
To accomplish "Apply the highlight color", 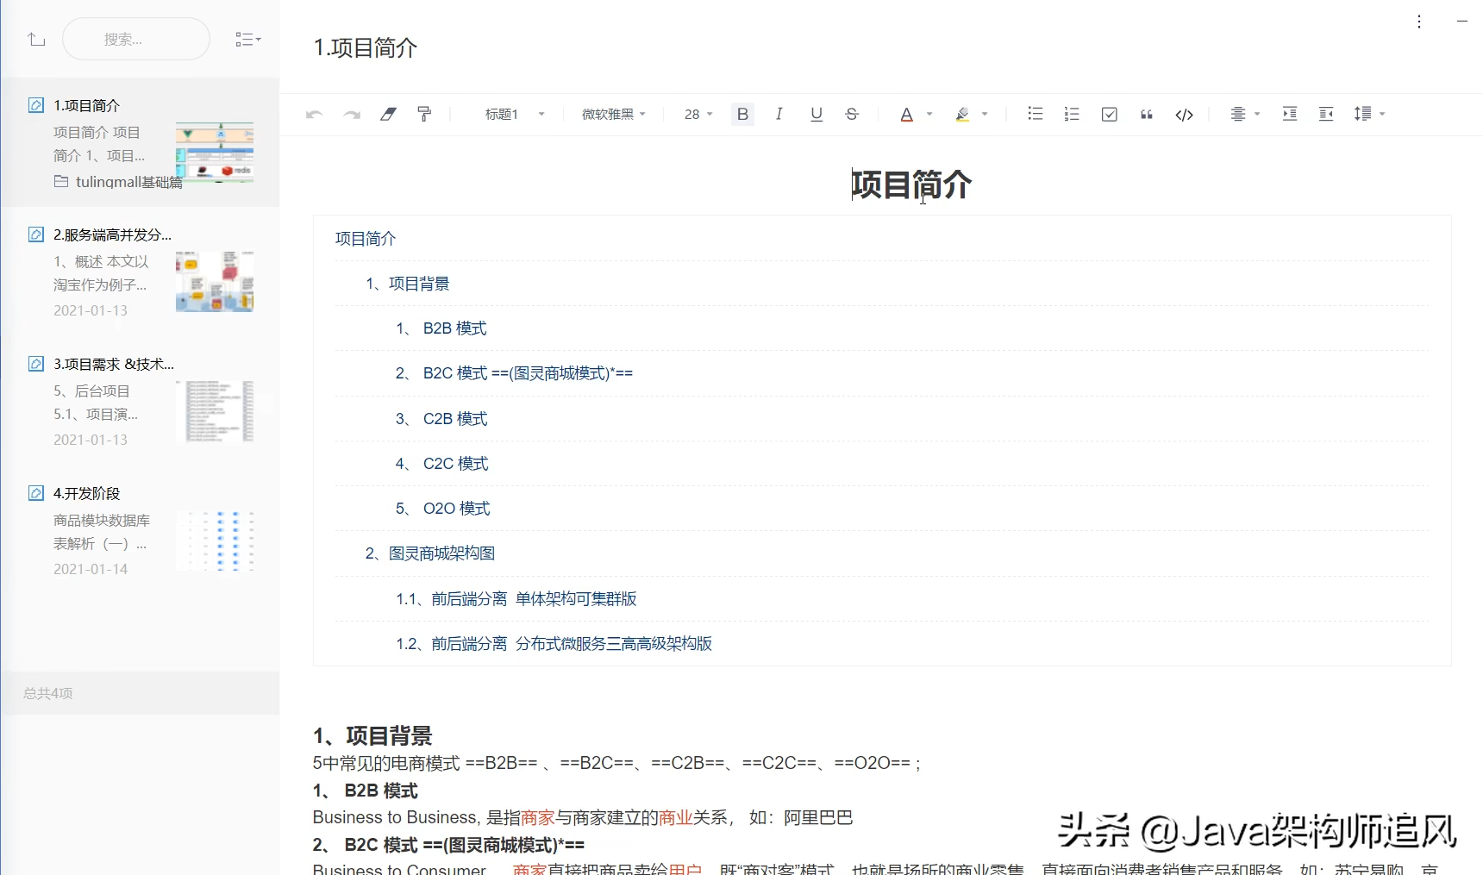I will click(x=962, y=114).
